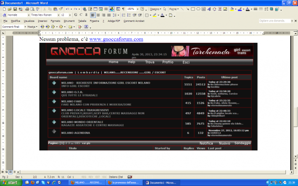Click the vertical scrollbar down arrow

[296, 156]
